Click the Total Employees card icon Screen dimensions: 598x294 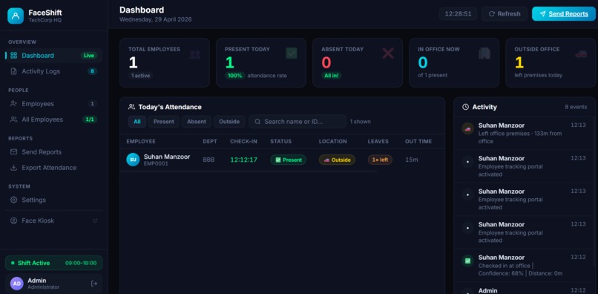(x=195, y=54)
